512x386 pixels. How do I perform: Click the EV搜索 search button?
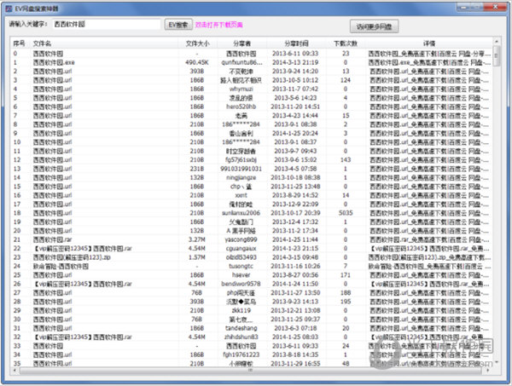(x=178, y=26)
